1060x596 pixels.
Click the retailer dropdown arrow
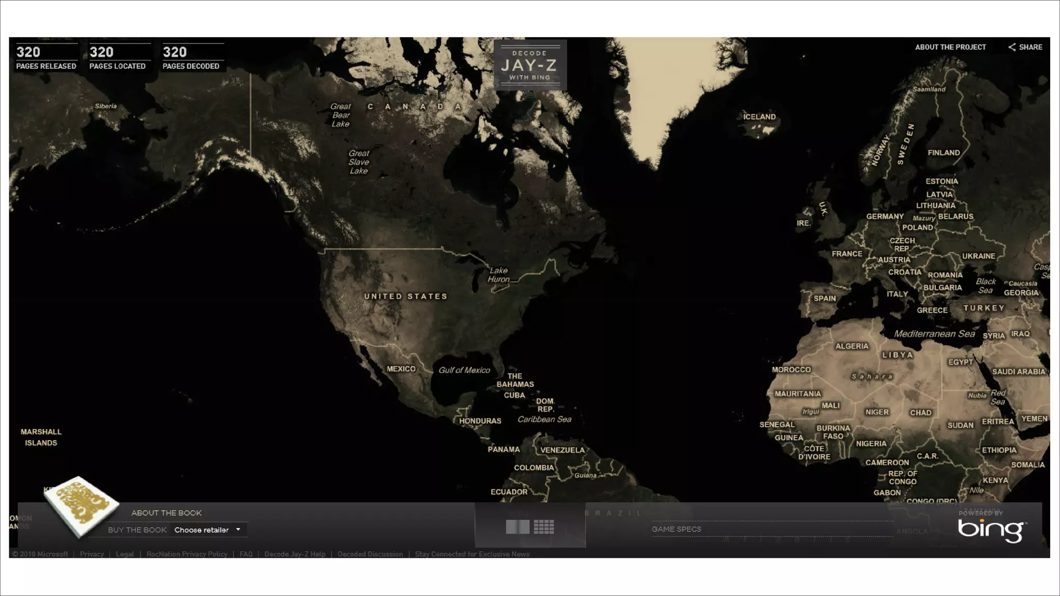click(238, 530)
